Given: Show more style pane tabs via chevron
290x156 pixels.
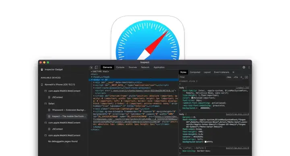Looking at the screenshot, I should coord(233,72).
